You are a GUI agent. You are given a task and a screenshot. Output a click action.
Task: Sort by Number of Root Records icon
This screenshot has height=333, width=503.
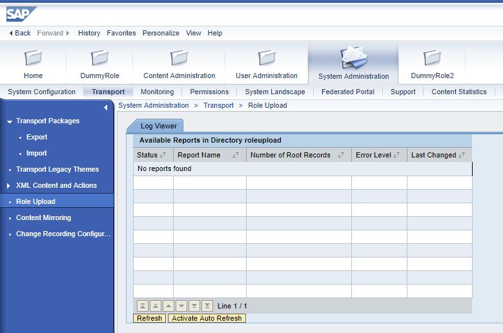click(x=341, y=155)
